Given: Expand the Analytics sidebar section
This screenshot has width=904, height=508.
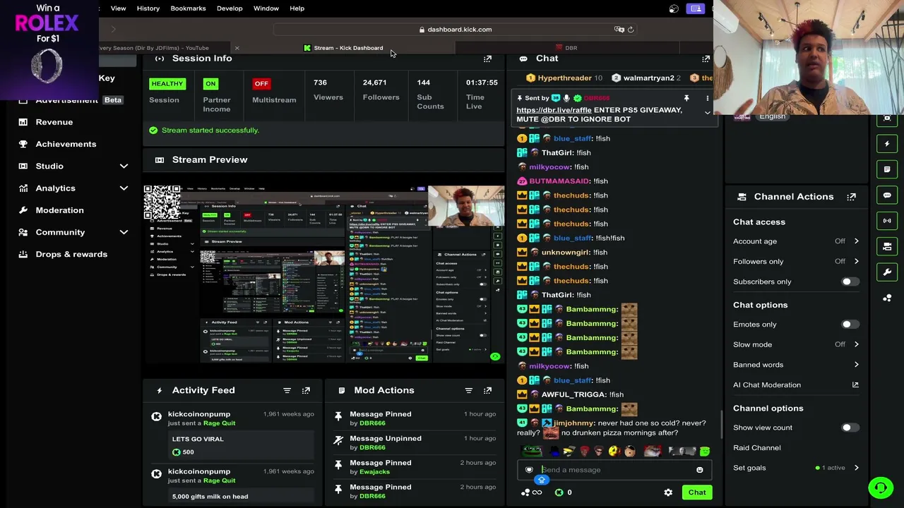Looking at the screenshot, I should (x=124, y=188).
